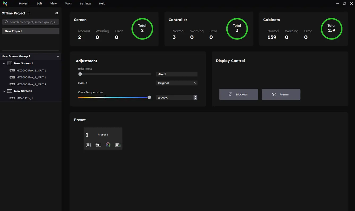Click the MX40 Pro_1 controller icon
The image size is (355, 211).
tap(12, 98)
